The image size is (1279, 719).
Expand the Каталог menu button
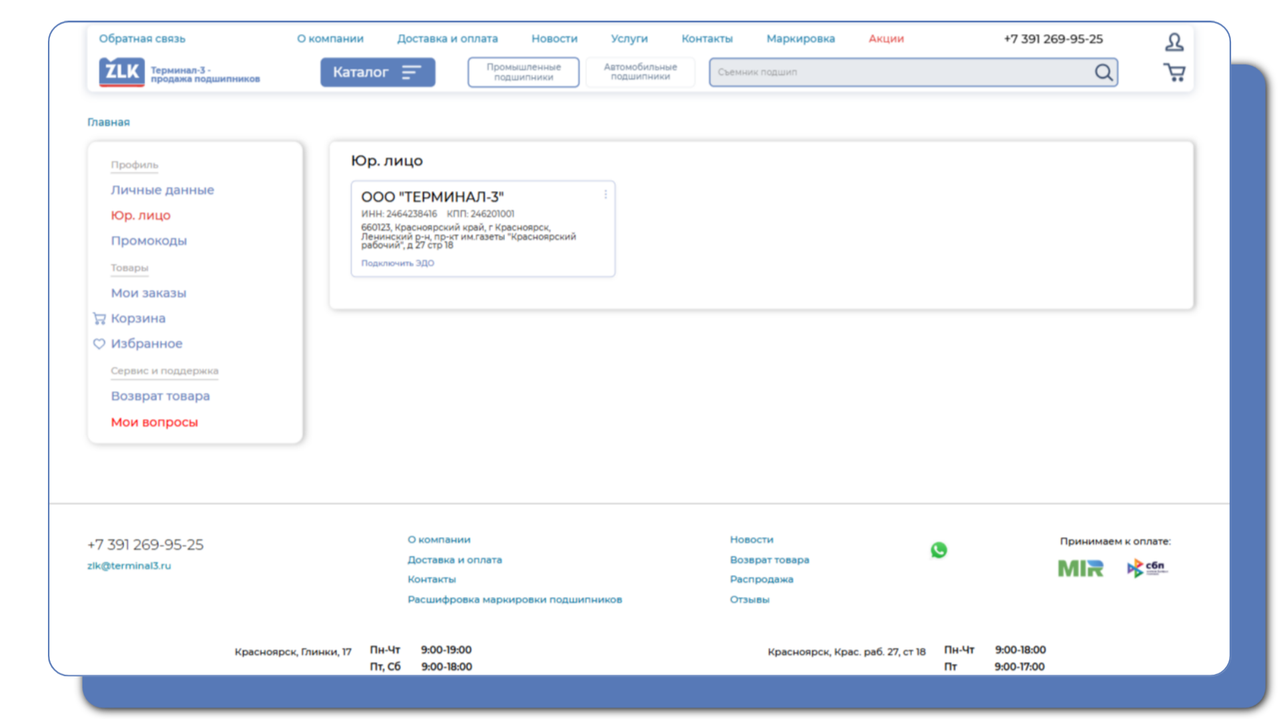coord(378,72)
